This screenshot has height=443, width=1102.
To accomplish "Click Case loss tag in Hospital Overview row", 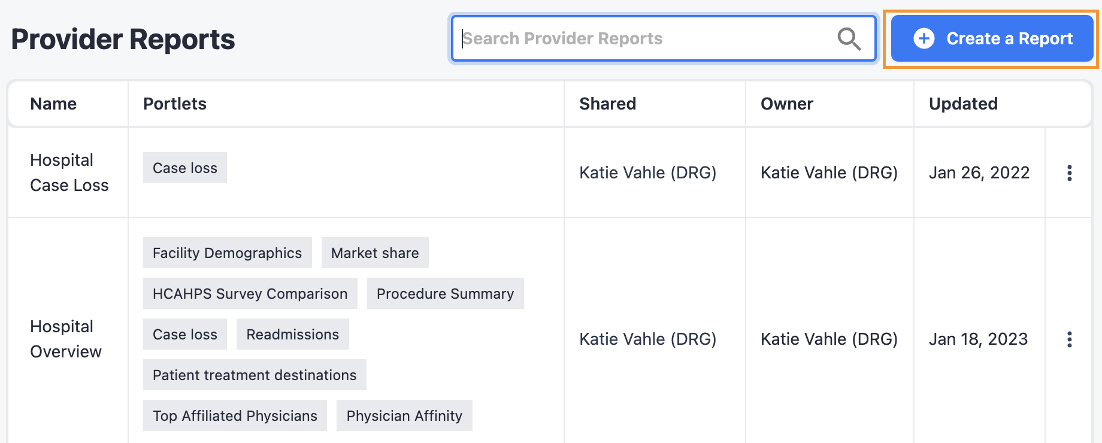I will (x=185, y=334).
